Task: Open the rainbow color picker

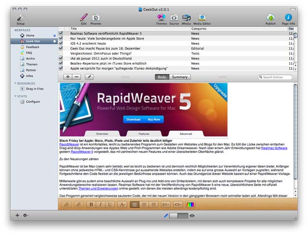Action: click(x=190, y=205)
